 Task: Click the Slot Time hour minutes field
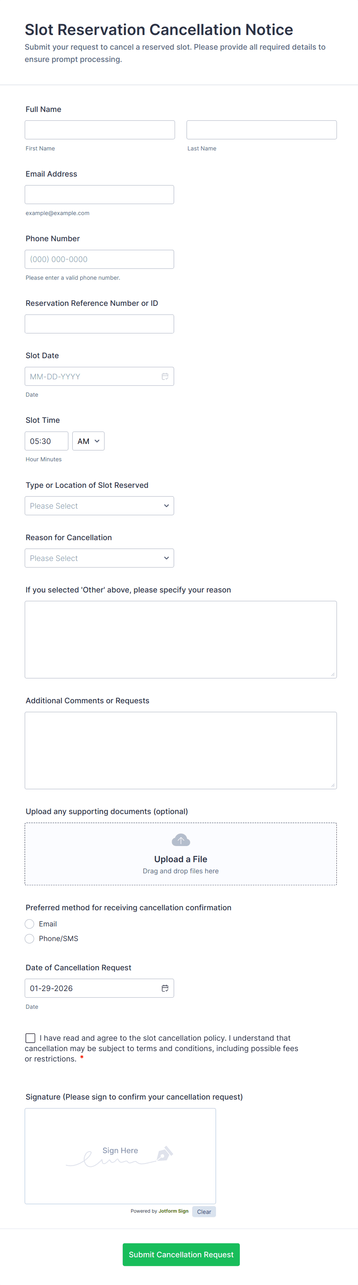click(47, 441)
